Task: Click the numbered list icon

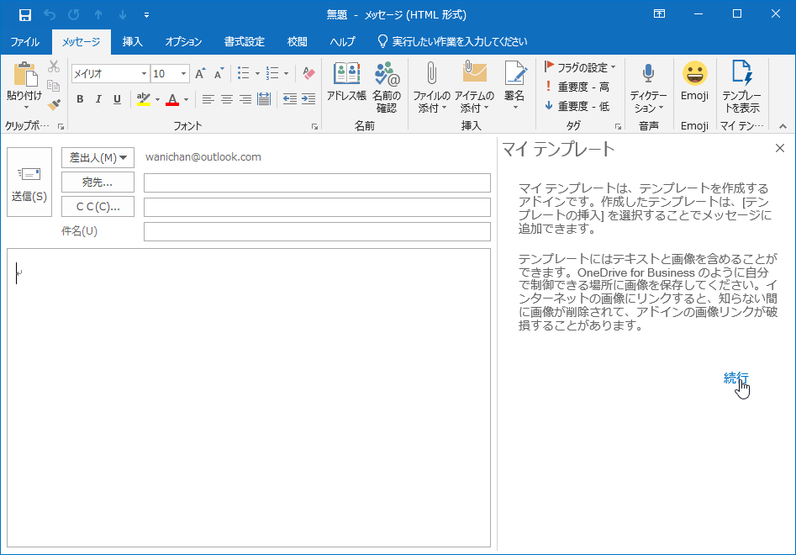Action: click(x=272, y=74)
